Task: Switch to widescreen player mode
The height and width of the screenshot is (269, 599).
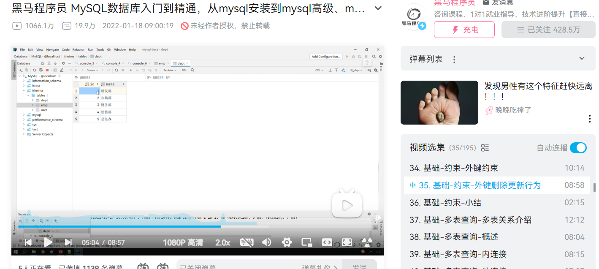Action: (x=327, y=242)
